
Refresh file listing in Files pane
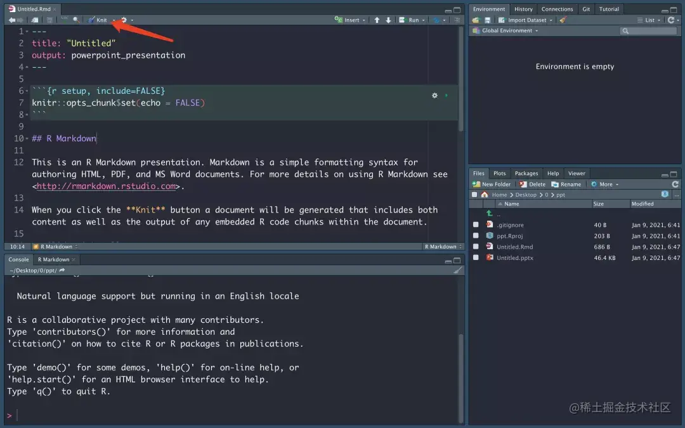[x=675, y=185]
